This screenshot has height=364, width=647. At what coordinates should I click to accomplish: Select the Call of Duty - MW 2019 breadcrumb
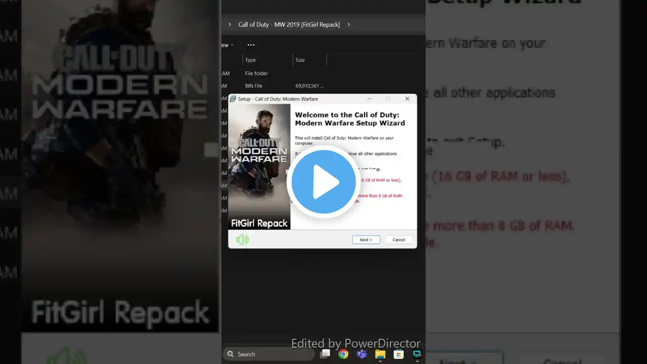pos(289,24)
